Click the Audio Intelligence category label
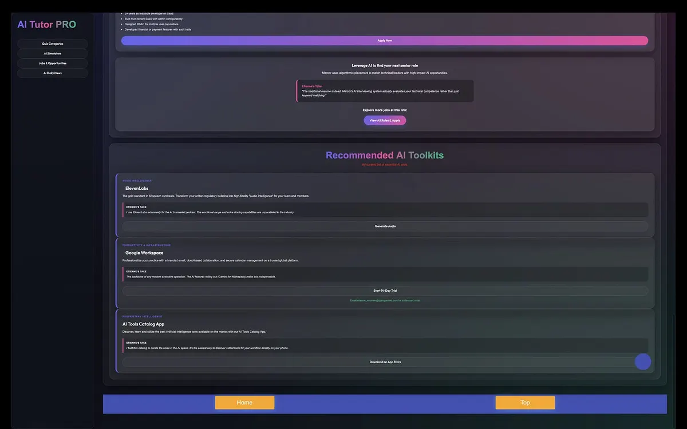The width and height of the screenshot is (687, 429). [137, 181]
